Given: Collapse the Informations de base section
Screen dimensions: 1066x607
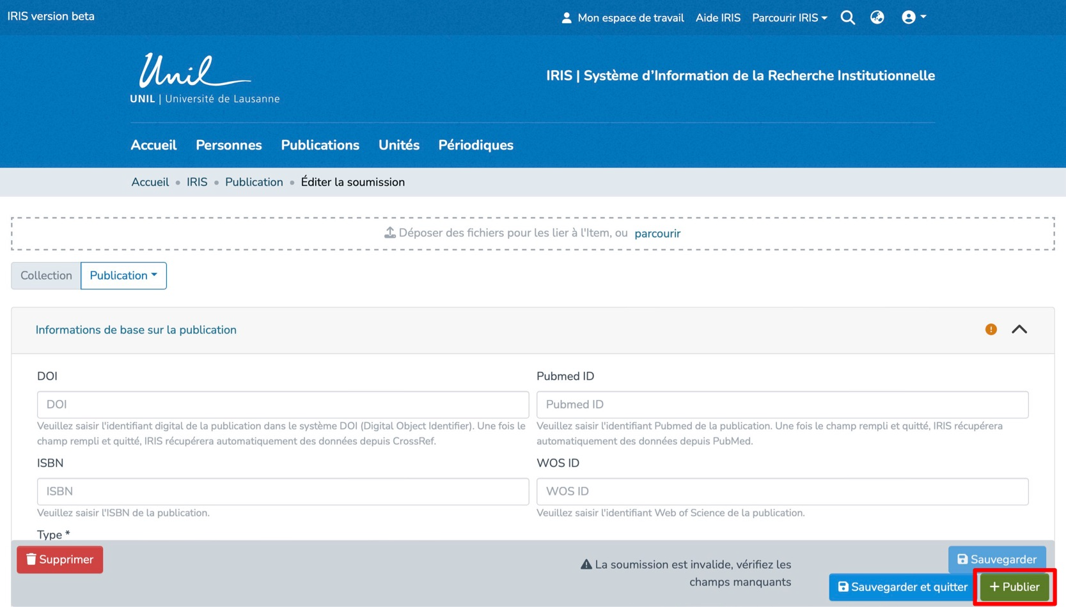Looking at the screenshot, I should (1019, 330).
